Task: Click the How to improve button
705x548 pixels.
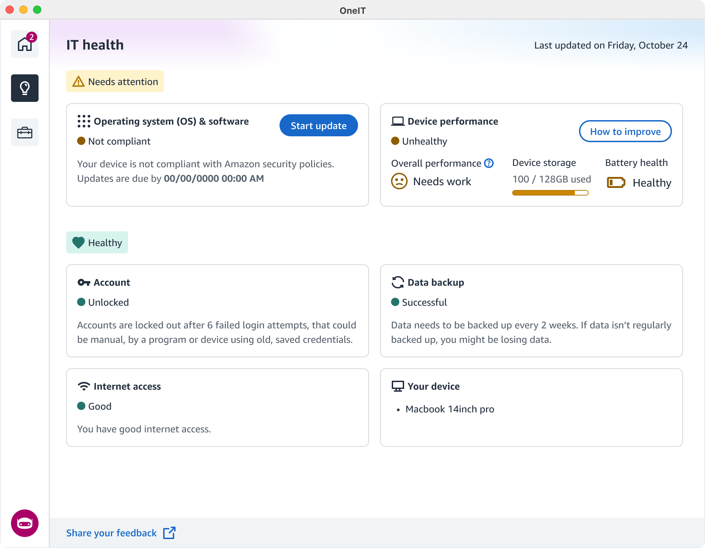Action: point(625,131)
